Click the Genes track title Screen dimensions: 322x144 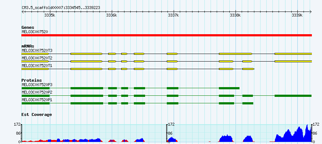point(28,27)
